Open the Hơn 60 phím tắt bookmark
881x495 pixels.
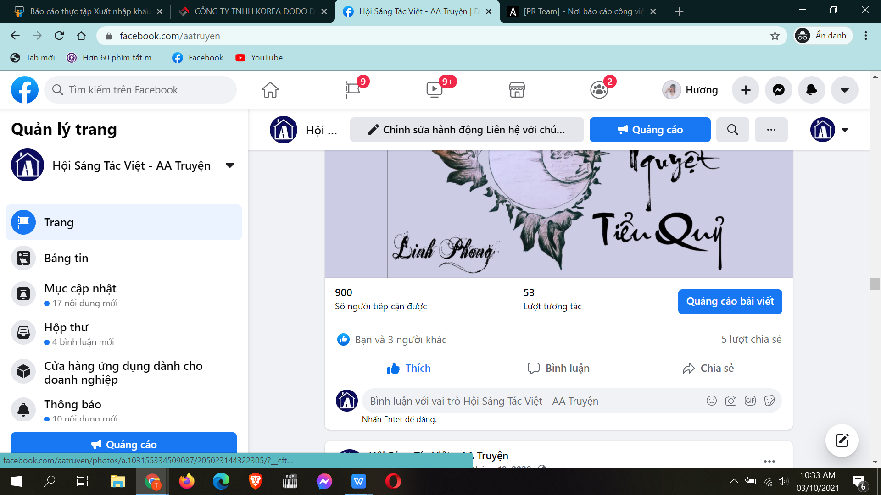(112, 58)
